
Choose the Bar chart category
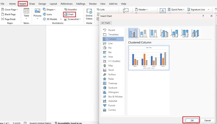coord(113,52)
